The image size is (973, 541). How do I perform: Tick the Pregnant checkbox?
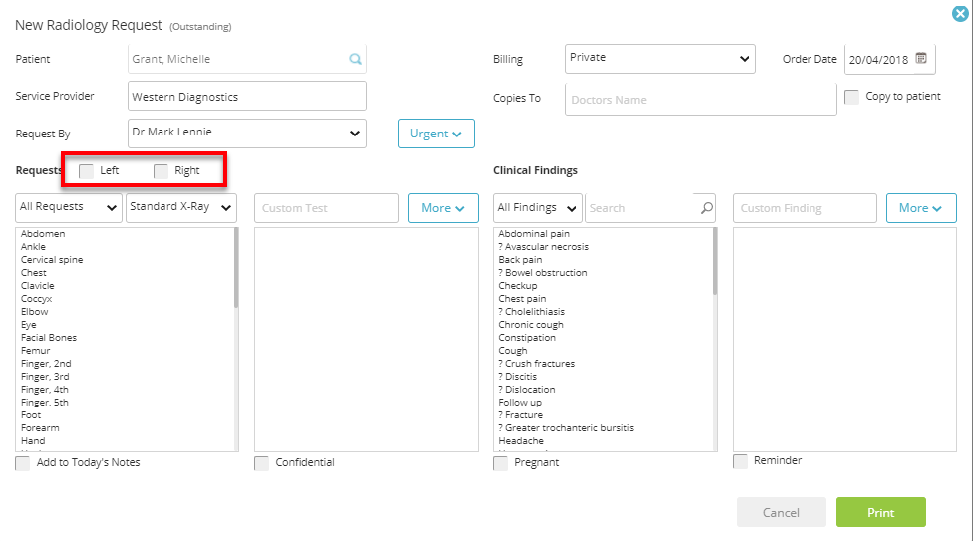(500, 463)
